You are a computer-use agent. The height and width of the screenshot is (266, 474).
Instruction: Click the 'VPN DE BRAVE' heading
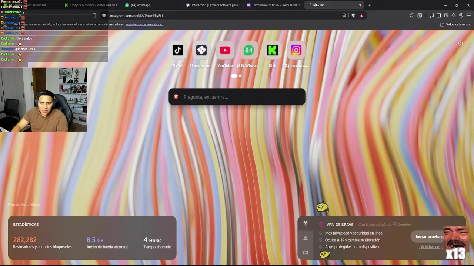pyautogui.click(x=340, y=225)
